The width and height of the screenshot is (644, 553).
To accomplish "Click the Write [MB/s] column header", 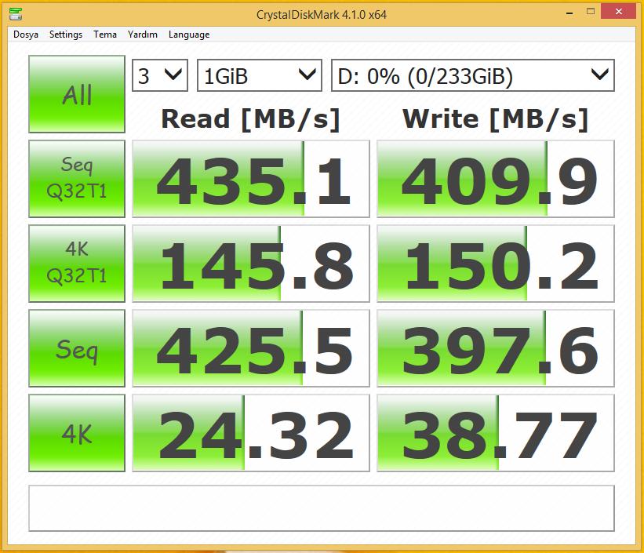I will (495, 119).
